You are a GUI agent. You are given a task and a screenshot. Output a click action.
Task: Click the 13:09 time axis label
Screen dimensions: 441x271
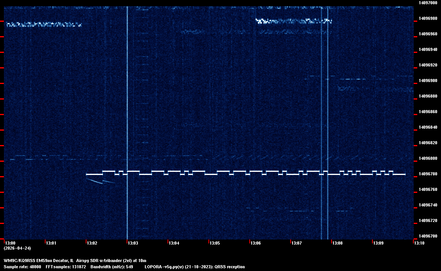tap(378, 243)
